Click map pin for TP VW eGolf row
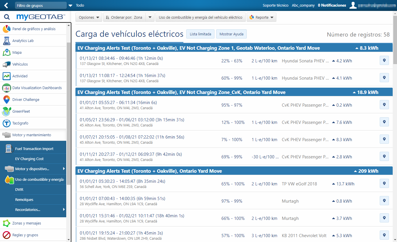The image size is (397, 242). tap(384, 184)
